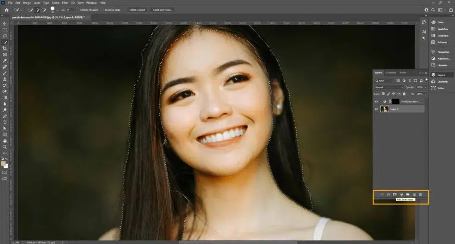Open the Fill slider dropdown arrow
The image size is (455, 244).
(x=426, y=94)
